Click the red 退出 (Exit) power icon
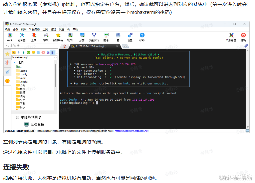This screenshot has height=183, width=255. (x=243, y=37)
